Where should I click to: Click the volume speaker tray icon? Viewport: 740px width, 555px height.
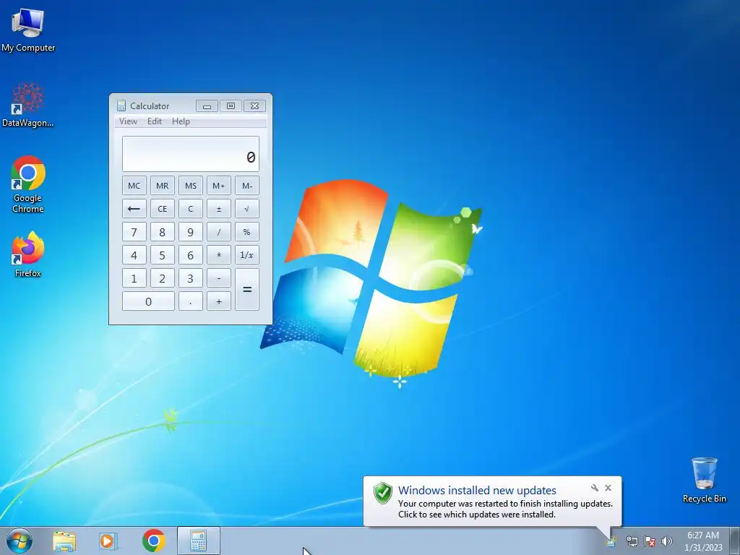pos(667,541)
